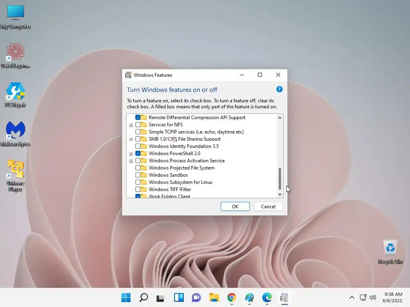The width and height of the screenshot is (410, 307).
Task: Open the Windows Start menu
Action: coord(126,297)
